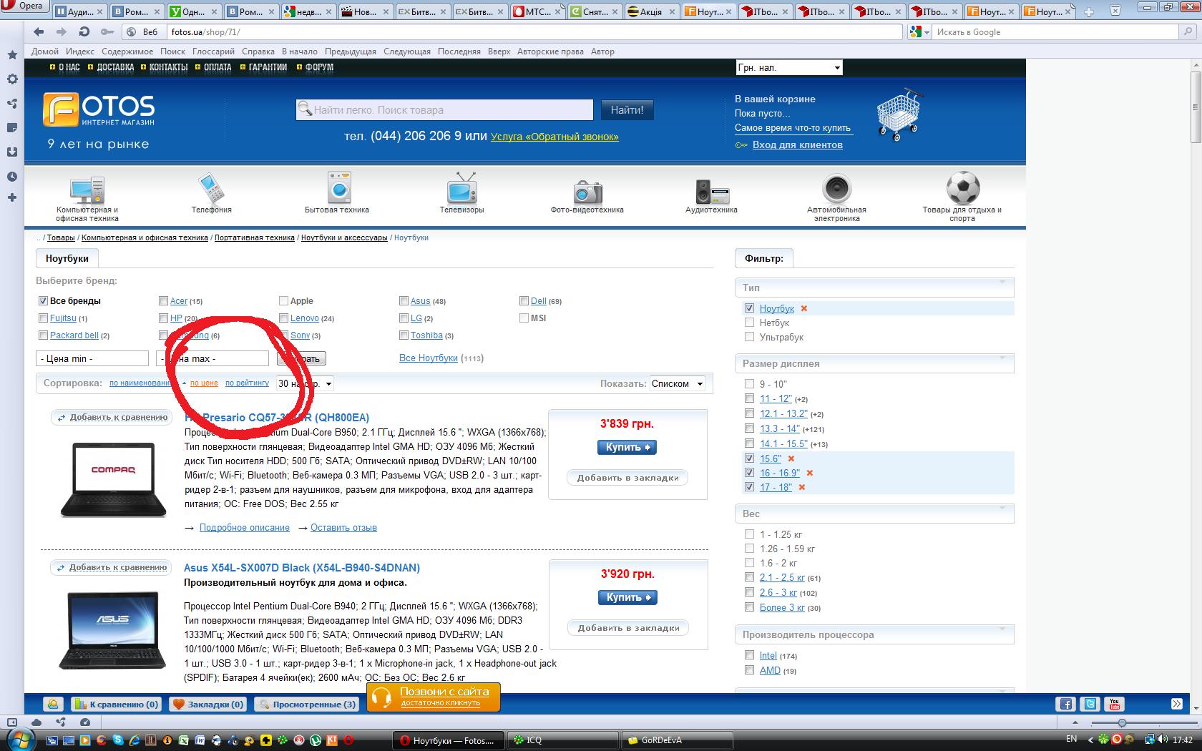
Task: Open the YouTube icon in the bottom bar
Action: tap(1114, 704)
